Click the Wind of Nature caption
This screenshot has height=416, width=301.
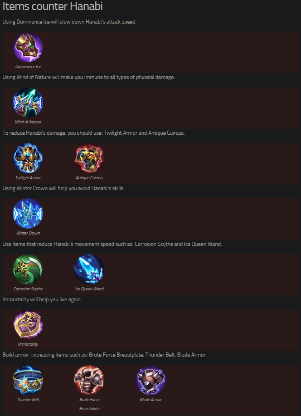click(28, 122)
